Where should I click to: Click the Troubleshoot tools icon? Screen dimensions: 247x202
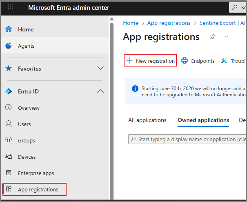tap(224, 60)
